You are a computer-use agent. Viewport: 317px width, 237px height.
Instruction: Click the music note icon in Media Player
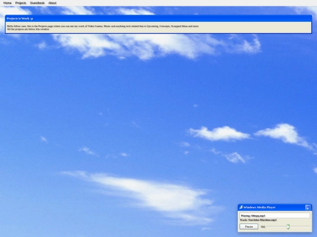pos(241,207)
